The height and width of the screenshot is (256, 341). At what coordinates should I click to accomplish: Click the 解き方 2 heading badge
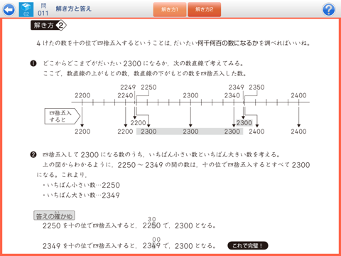(x=48, y=26)
